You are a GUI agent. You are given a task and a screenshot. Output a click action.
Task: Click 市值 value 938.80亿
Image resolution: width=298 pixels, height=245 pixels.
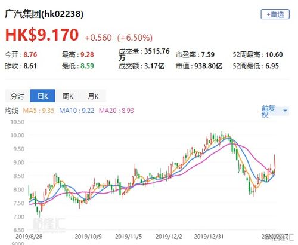tap(208, 66)
